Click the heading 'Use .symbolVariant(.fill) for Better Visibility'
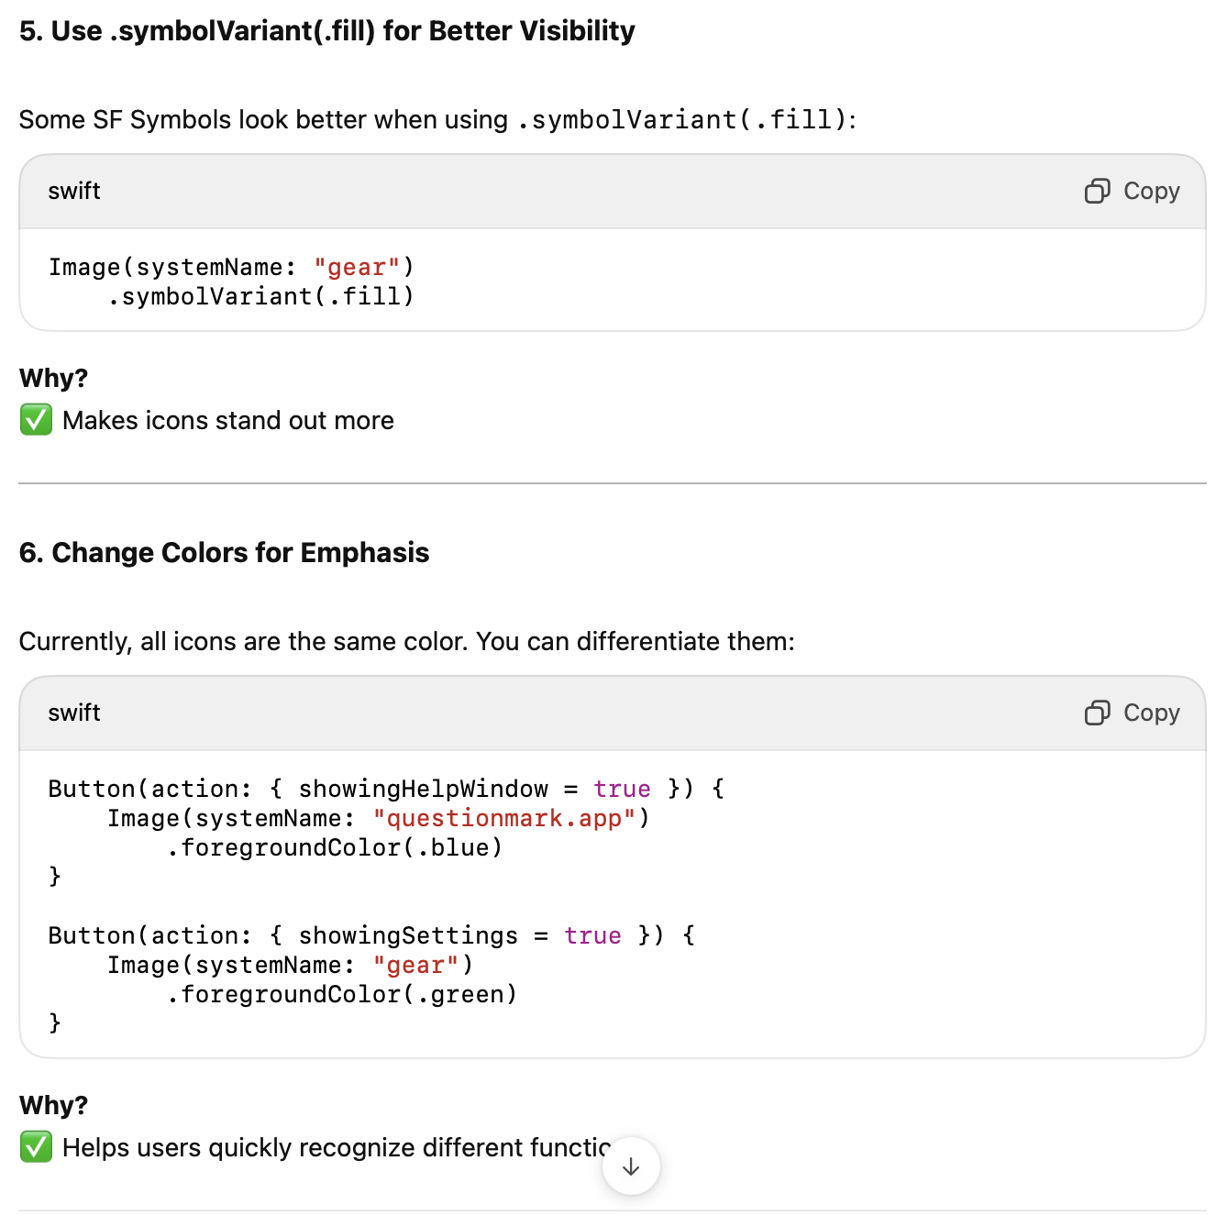 tap(326, 30)
